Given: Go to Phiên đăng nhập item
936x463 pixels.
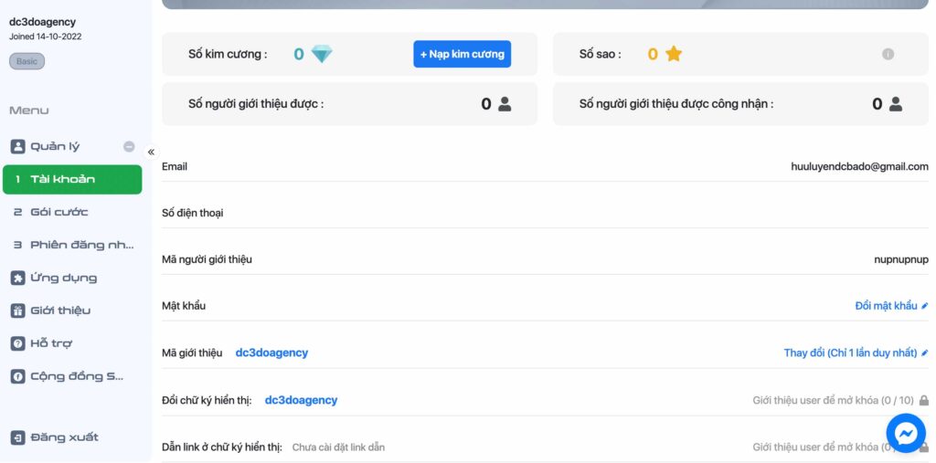Looking at the screenshot, I should pyautogui.click(x=72, y=245).
